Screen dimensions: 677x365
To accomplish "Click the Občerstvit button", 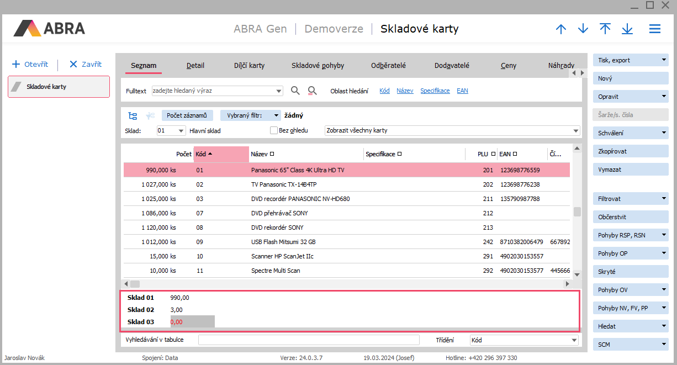I will click(x=631, y=217).
